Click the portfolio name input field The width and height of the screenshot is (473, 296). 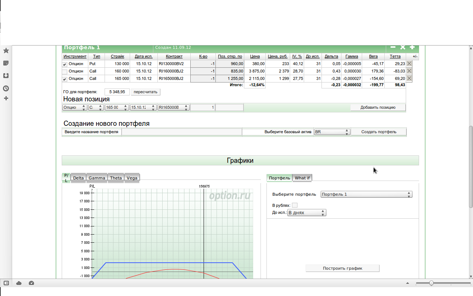click(182, 132)
